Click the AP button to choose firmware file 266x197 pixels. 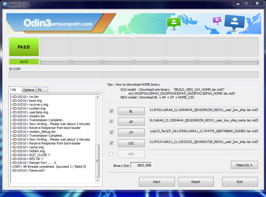click(131, 122)
